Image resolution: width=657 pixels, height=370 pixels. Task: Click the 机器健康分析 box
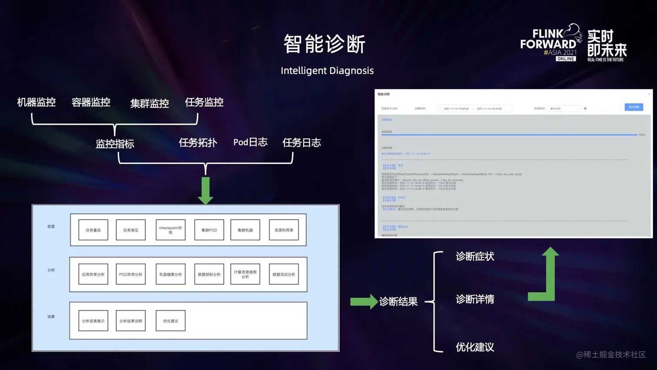(x=170, y=274)
